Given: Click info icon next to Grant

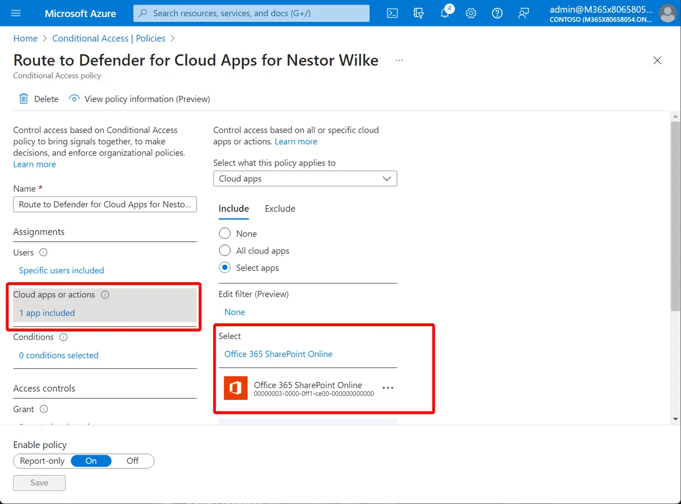Looking at the screenshot, I should click(x=44, y=409).
